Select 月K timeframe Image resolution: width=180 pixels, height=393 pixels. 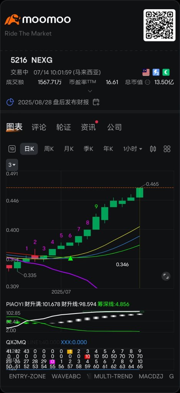(x=69, y=149)
